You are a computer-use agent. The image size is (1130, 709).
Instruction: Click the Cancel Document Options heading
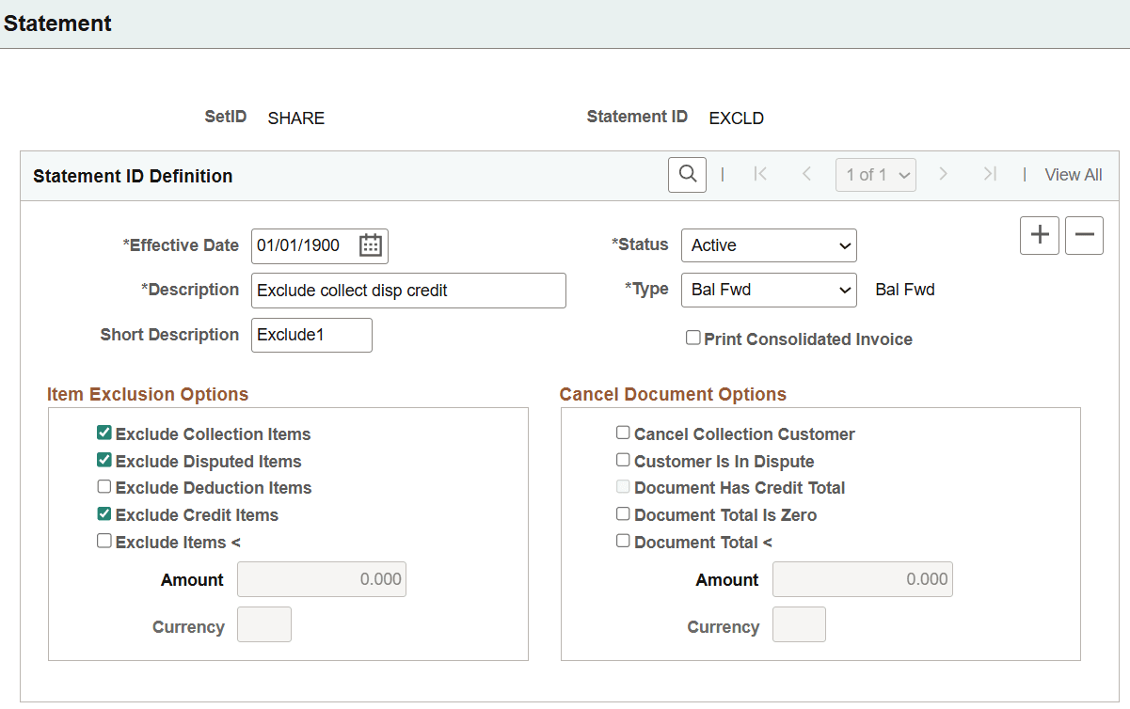(x=673, y=394)
